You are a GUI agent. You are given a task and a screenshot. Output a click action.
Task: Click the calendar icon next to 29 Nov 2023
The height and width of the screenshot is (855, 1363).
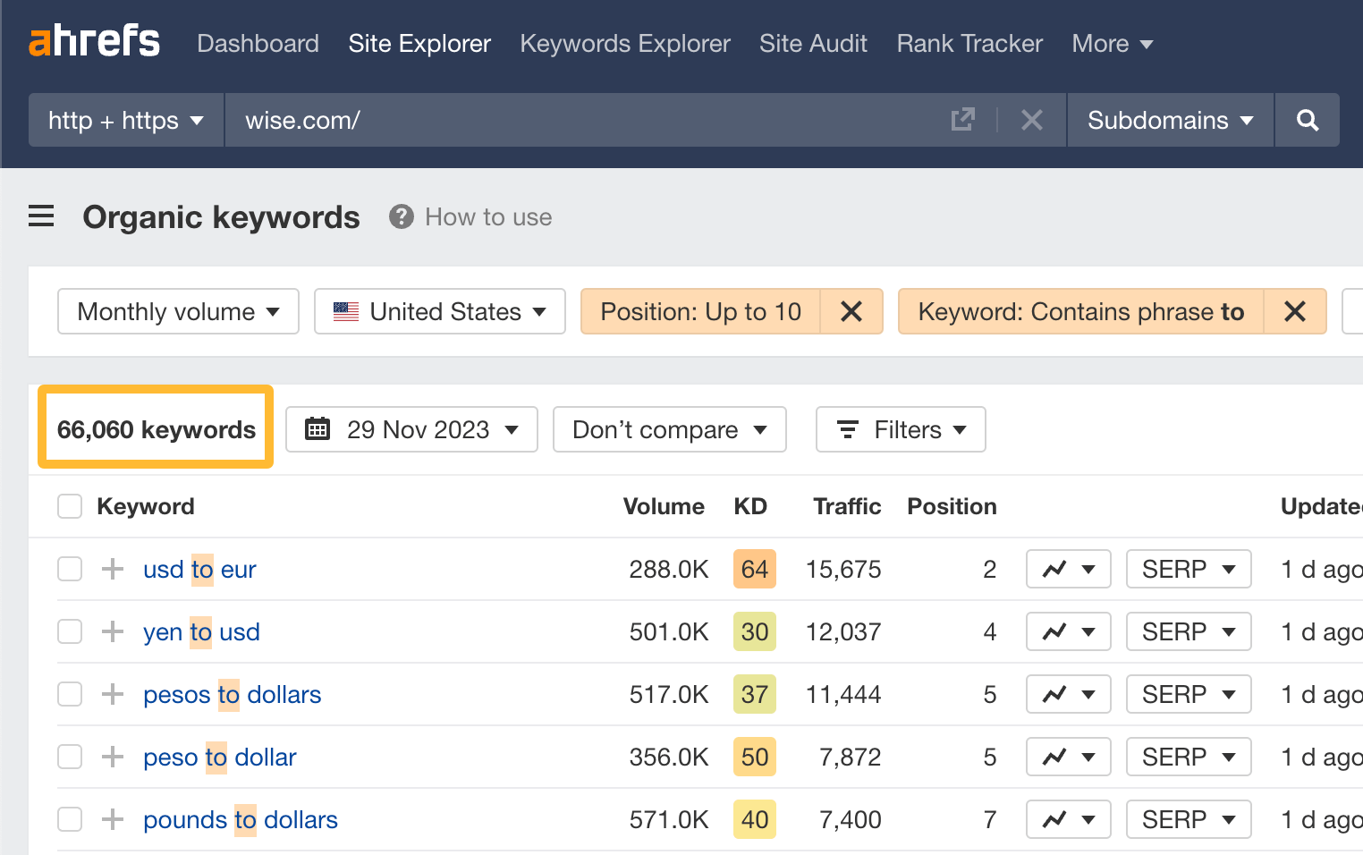(317, 429)
